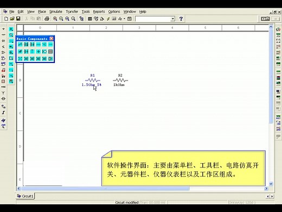Screen dimensions: 282x212
Task: Open the Transistors component group
Action: click(3, 47)
